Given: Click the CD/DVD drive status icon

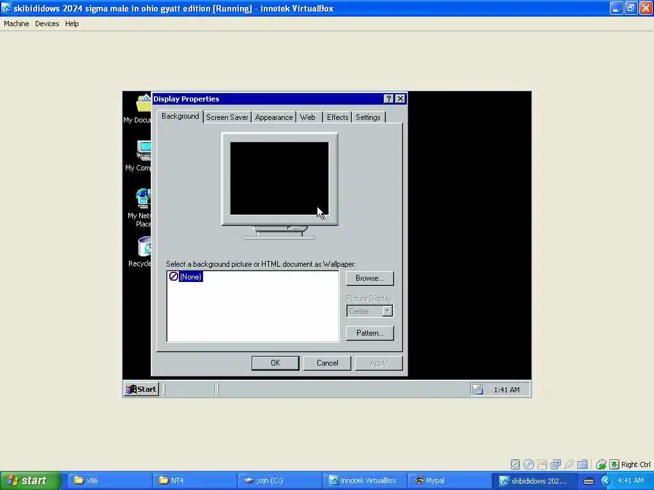Looking at the screenshot, I should coord(528,464).
